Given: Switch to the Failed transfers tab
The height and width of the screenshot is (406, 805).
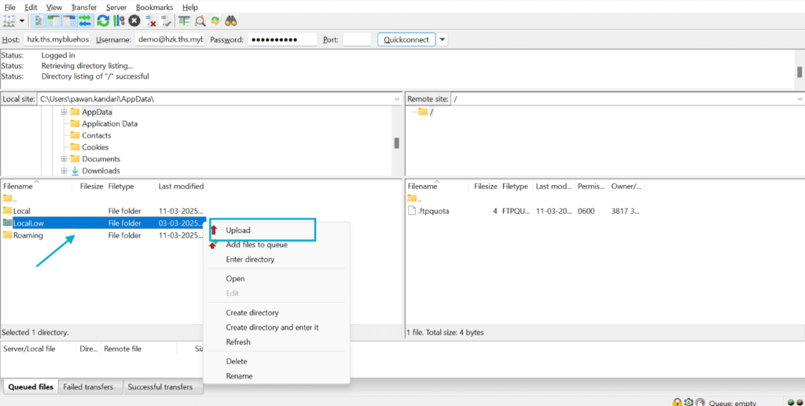Looking at the screenshot, I should 88,387.
